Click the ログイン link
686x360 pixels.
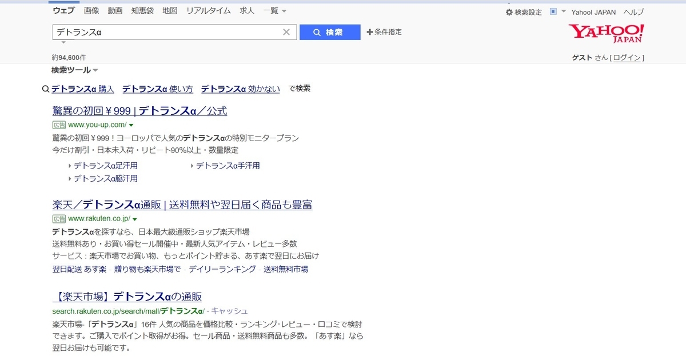pos(627,58)
